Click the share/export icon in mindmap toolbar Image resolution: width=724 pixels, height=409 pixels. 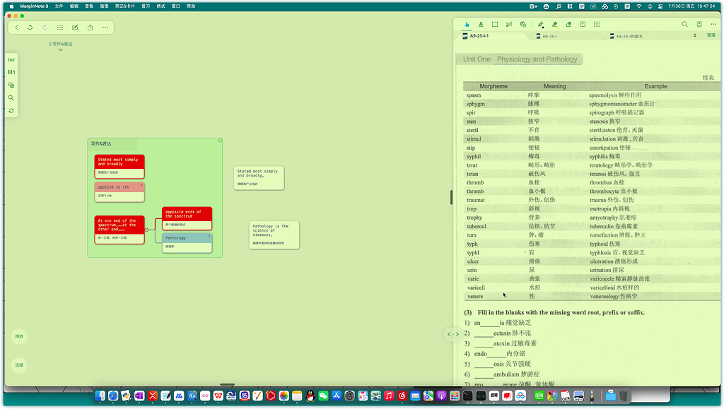pyautogui.click(x=90, y=28)
